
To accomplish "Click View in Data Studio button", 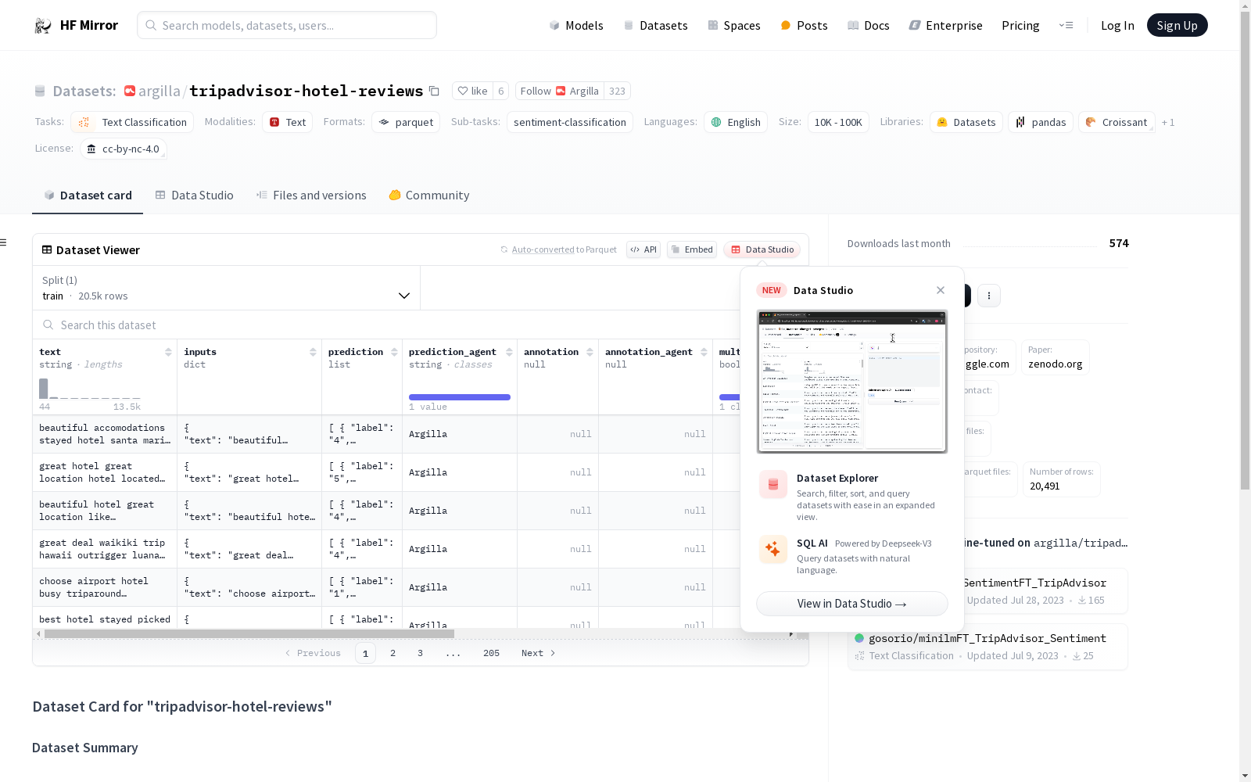I will (852, 604).
